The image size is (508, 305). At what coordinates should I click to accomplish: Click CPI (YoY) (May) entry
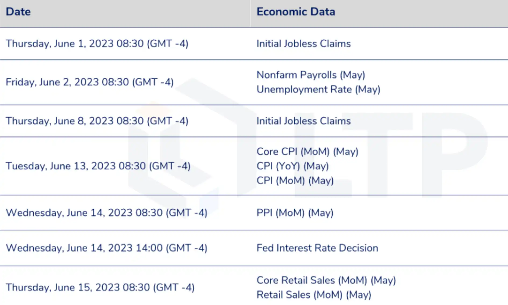point(293,166)
